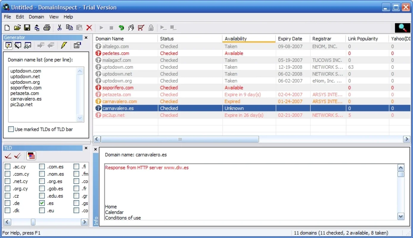
Task: Click the flags icon in TLD panel
Action: [31, 156]
